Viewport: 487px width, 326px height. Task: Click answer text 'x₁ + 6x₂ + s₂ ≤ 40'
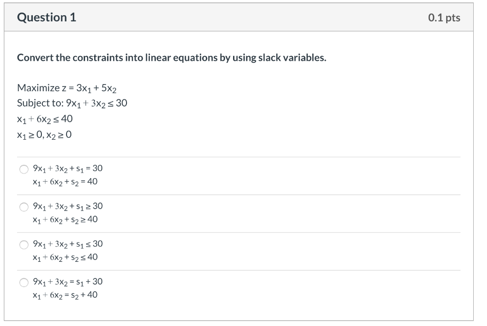click(65, 258)
